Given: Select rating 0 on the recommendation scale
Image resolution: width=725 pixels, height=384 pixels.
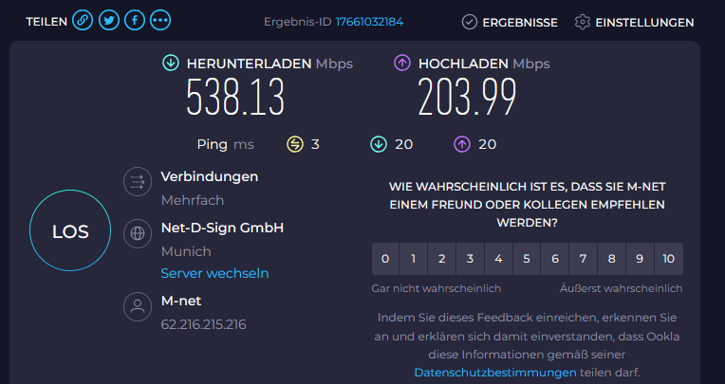Looking at the screenshot, I should pos(385,259).
